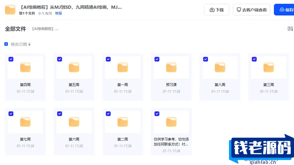Image resolution: width=294 pixels, height=165 pixels.
Task: Switch list view with the sort icon
Action: pos(290,29)
